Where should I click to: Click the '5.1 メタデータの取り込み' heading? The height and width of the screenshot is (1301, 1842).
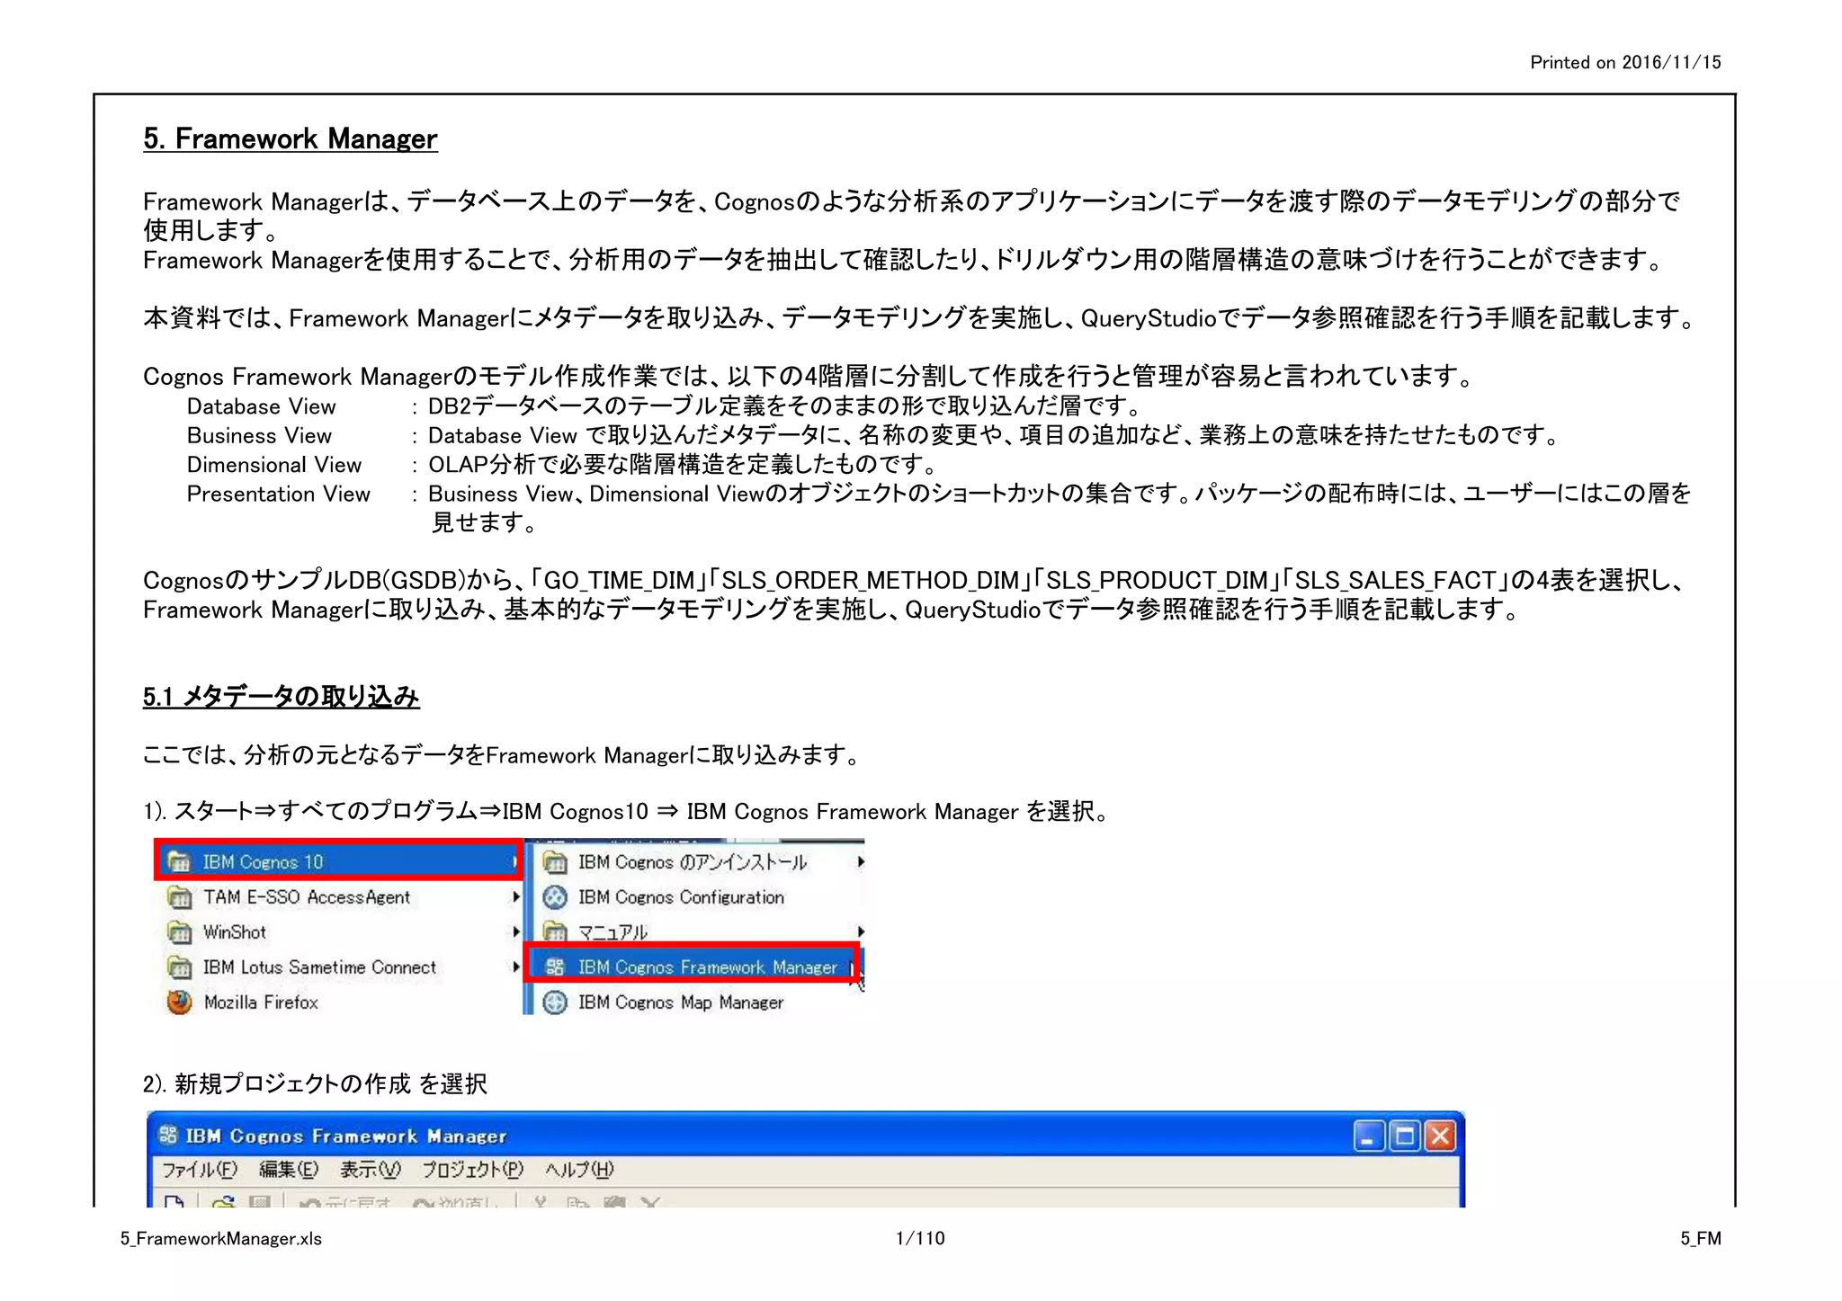click(x=281, y=696)
